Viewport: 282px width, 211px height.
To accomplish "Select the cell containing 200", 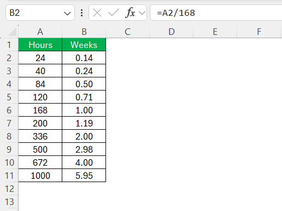I will pos(40,123).
